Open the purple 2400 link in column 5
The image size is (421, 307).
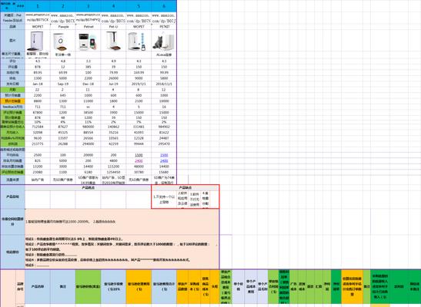[x=139, y=161]
